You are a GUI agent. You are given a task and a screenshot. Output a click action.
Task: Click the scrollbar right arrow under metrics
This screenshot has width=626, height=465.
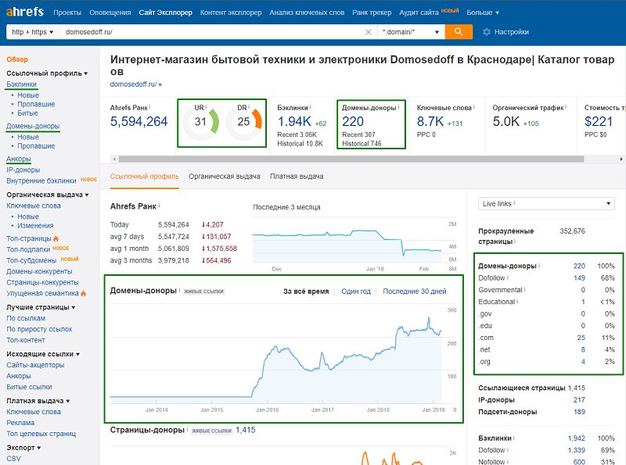(x=621, y=159)
